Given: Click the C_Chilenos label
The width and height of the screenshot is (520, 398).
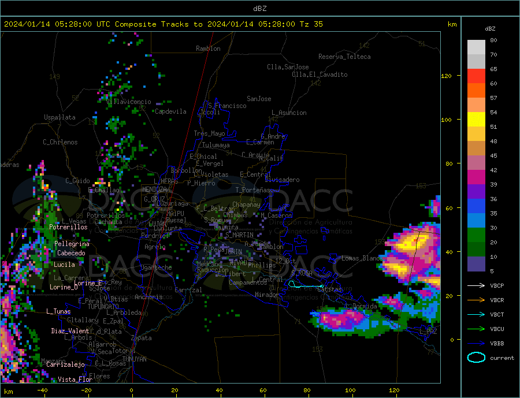Looking at the screenshot, I should (x=60, y=142).
